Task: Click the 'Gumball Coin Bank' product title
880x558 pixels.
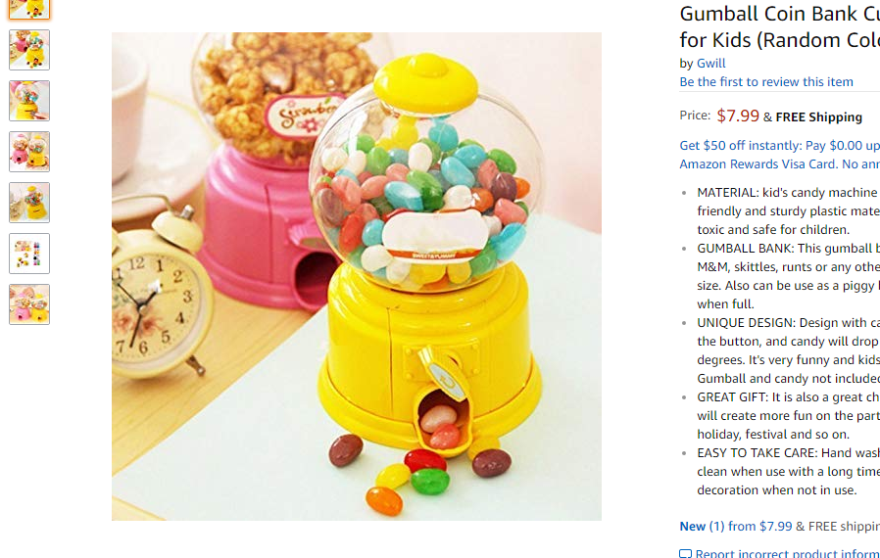Action: point(779,26)
